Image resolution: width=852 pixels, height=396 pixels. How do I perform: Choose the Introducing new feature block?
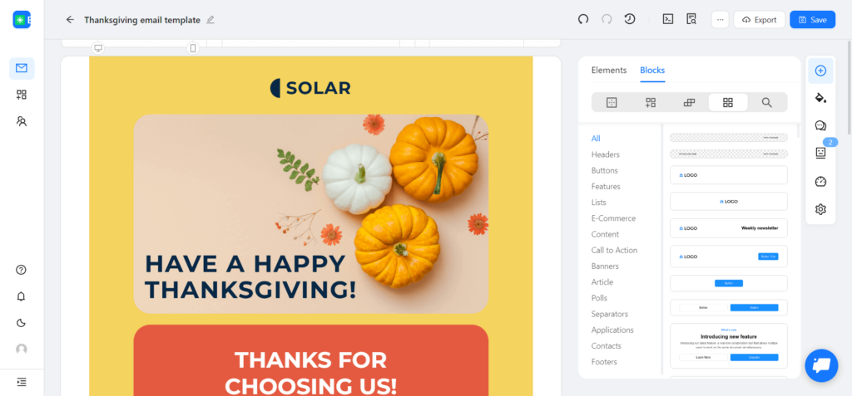click(x=729, y=346)
